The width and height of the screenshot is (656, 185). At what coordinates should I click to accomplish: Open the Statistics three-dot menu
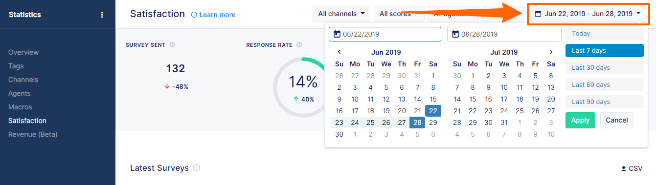[x=102, y=15]
